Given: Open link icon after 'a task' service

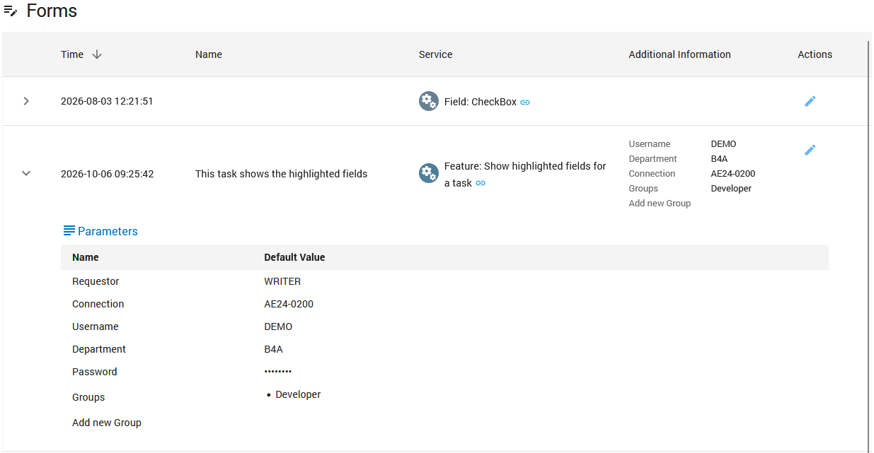Looking at the screenshot, I should point(481,184).
